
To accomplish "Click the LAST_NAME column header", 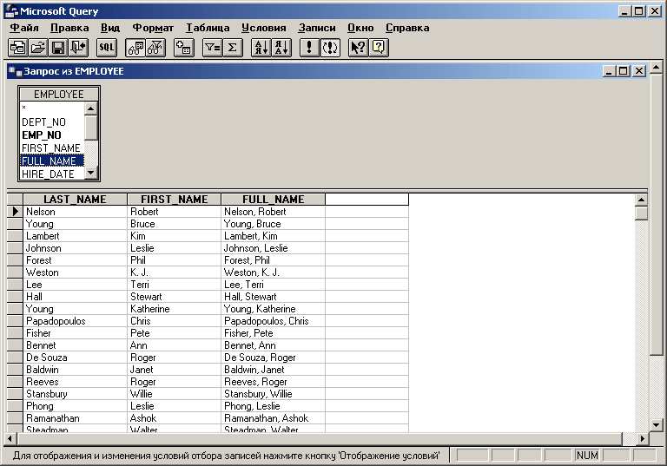I will (75, 200).
